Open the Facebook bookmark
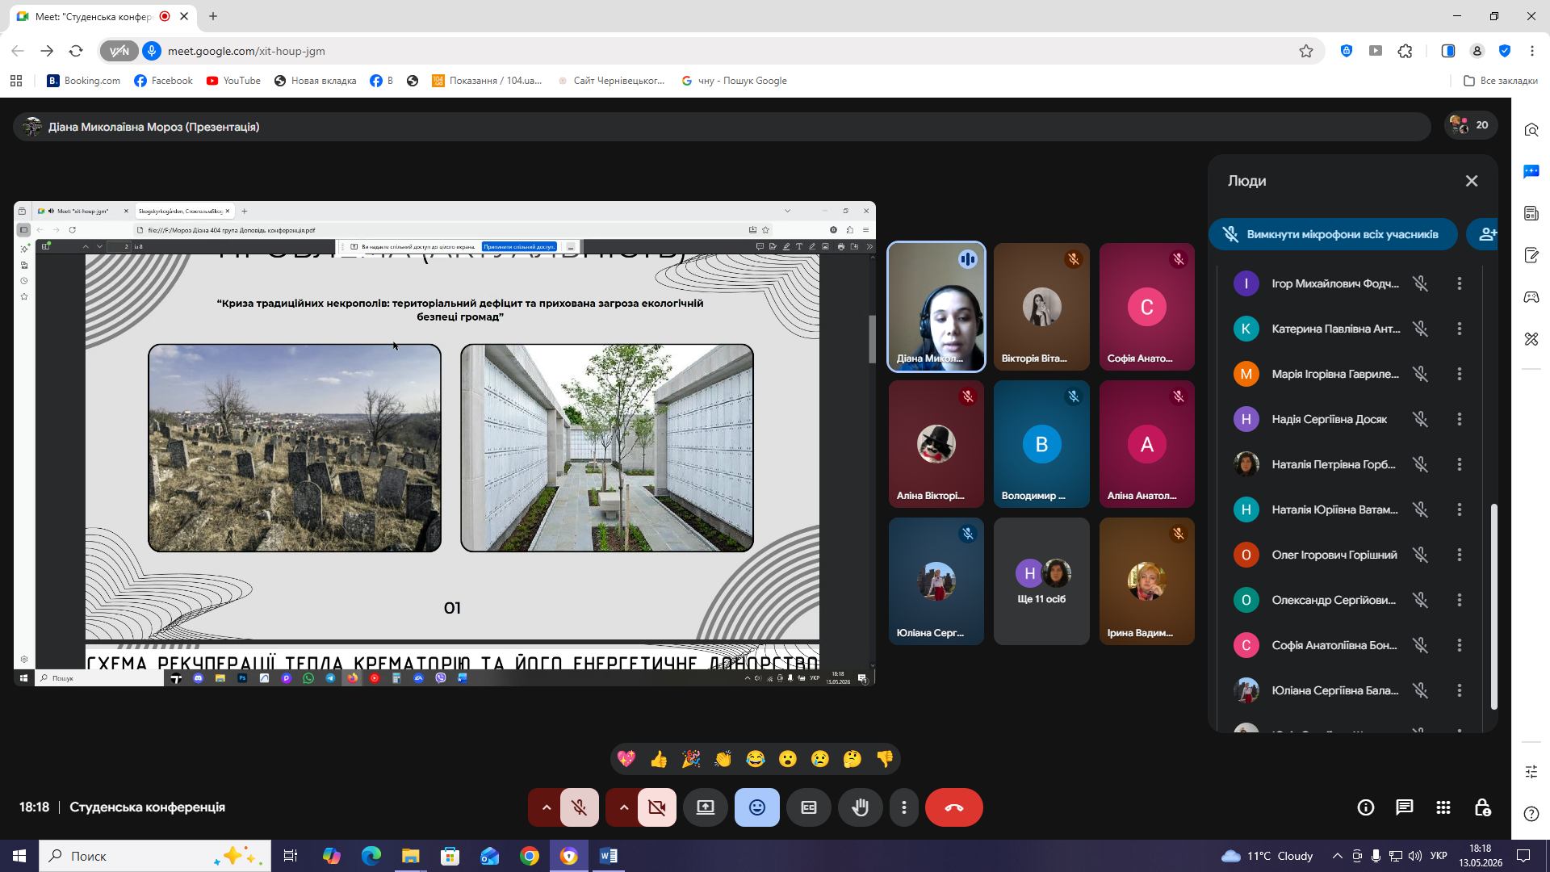 click(x=163, y=81)
